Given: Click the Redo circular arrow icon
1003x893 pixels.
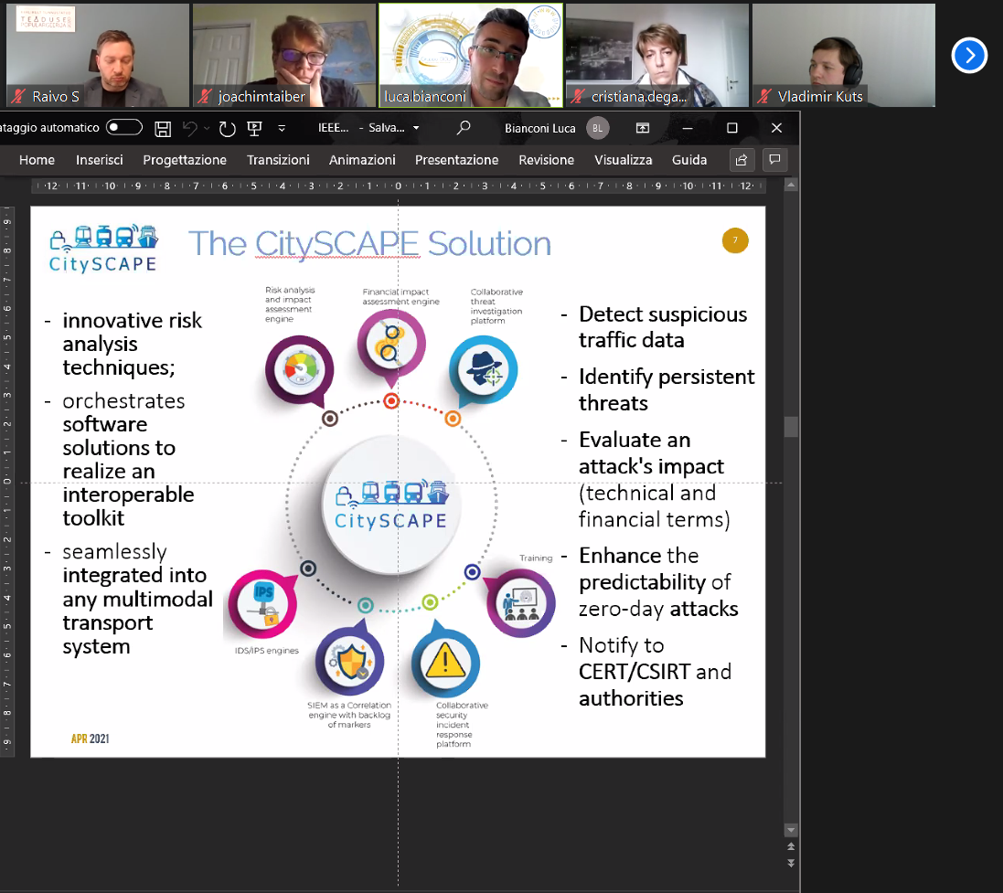Looking at the screenshot, I should click(227, 128).
